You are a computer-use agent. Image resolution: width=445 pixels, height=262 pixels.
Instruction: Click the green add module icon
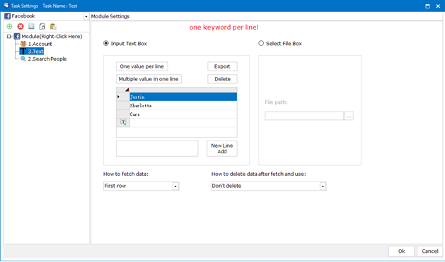point(9,26)
